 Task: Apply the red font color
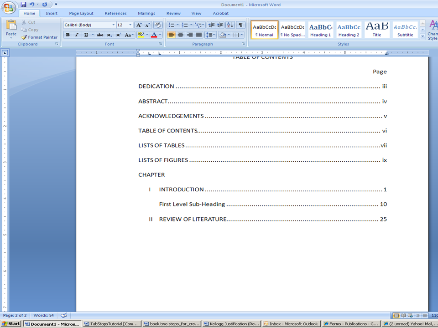[x=154, y=35]
